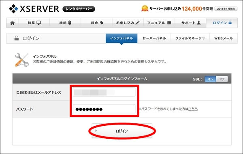The height and width of the screenshot is (154, 243).
Task: Open the 機能 menu item
Action: (x=65, y=23)
